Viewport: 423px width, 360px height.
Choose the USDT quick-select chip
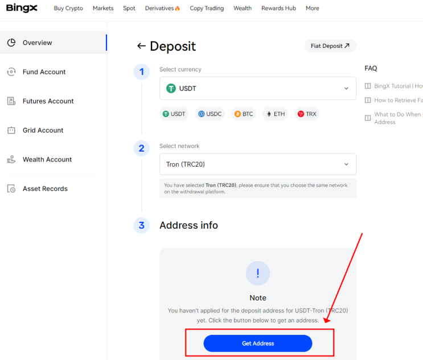click(x=174, y=114)
